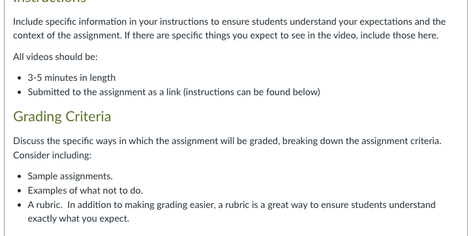Click the sentence starting "Discuss the specific ways"
This screenshot has width=473, height=236.
click(x=227, y=141)
